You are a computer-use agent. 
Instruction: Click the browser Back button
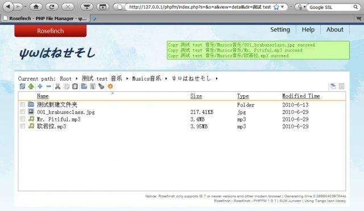click(9, 7)
